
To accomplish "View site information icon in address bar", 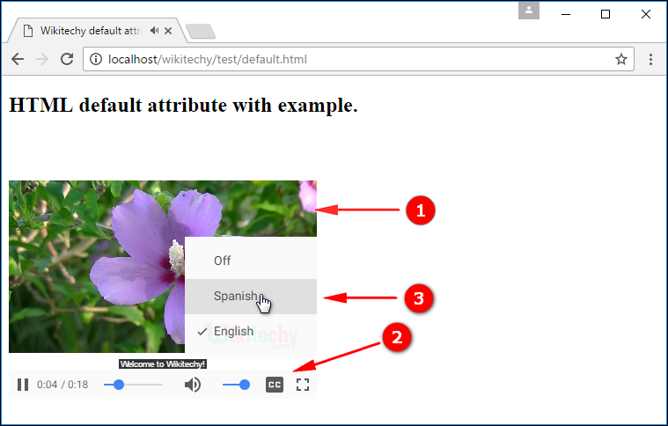I will [x=95, y=60].
